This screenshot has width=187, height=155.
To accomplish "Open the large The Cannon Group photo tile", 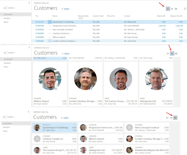I will pyautogui.click(x=121, y=84).
